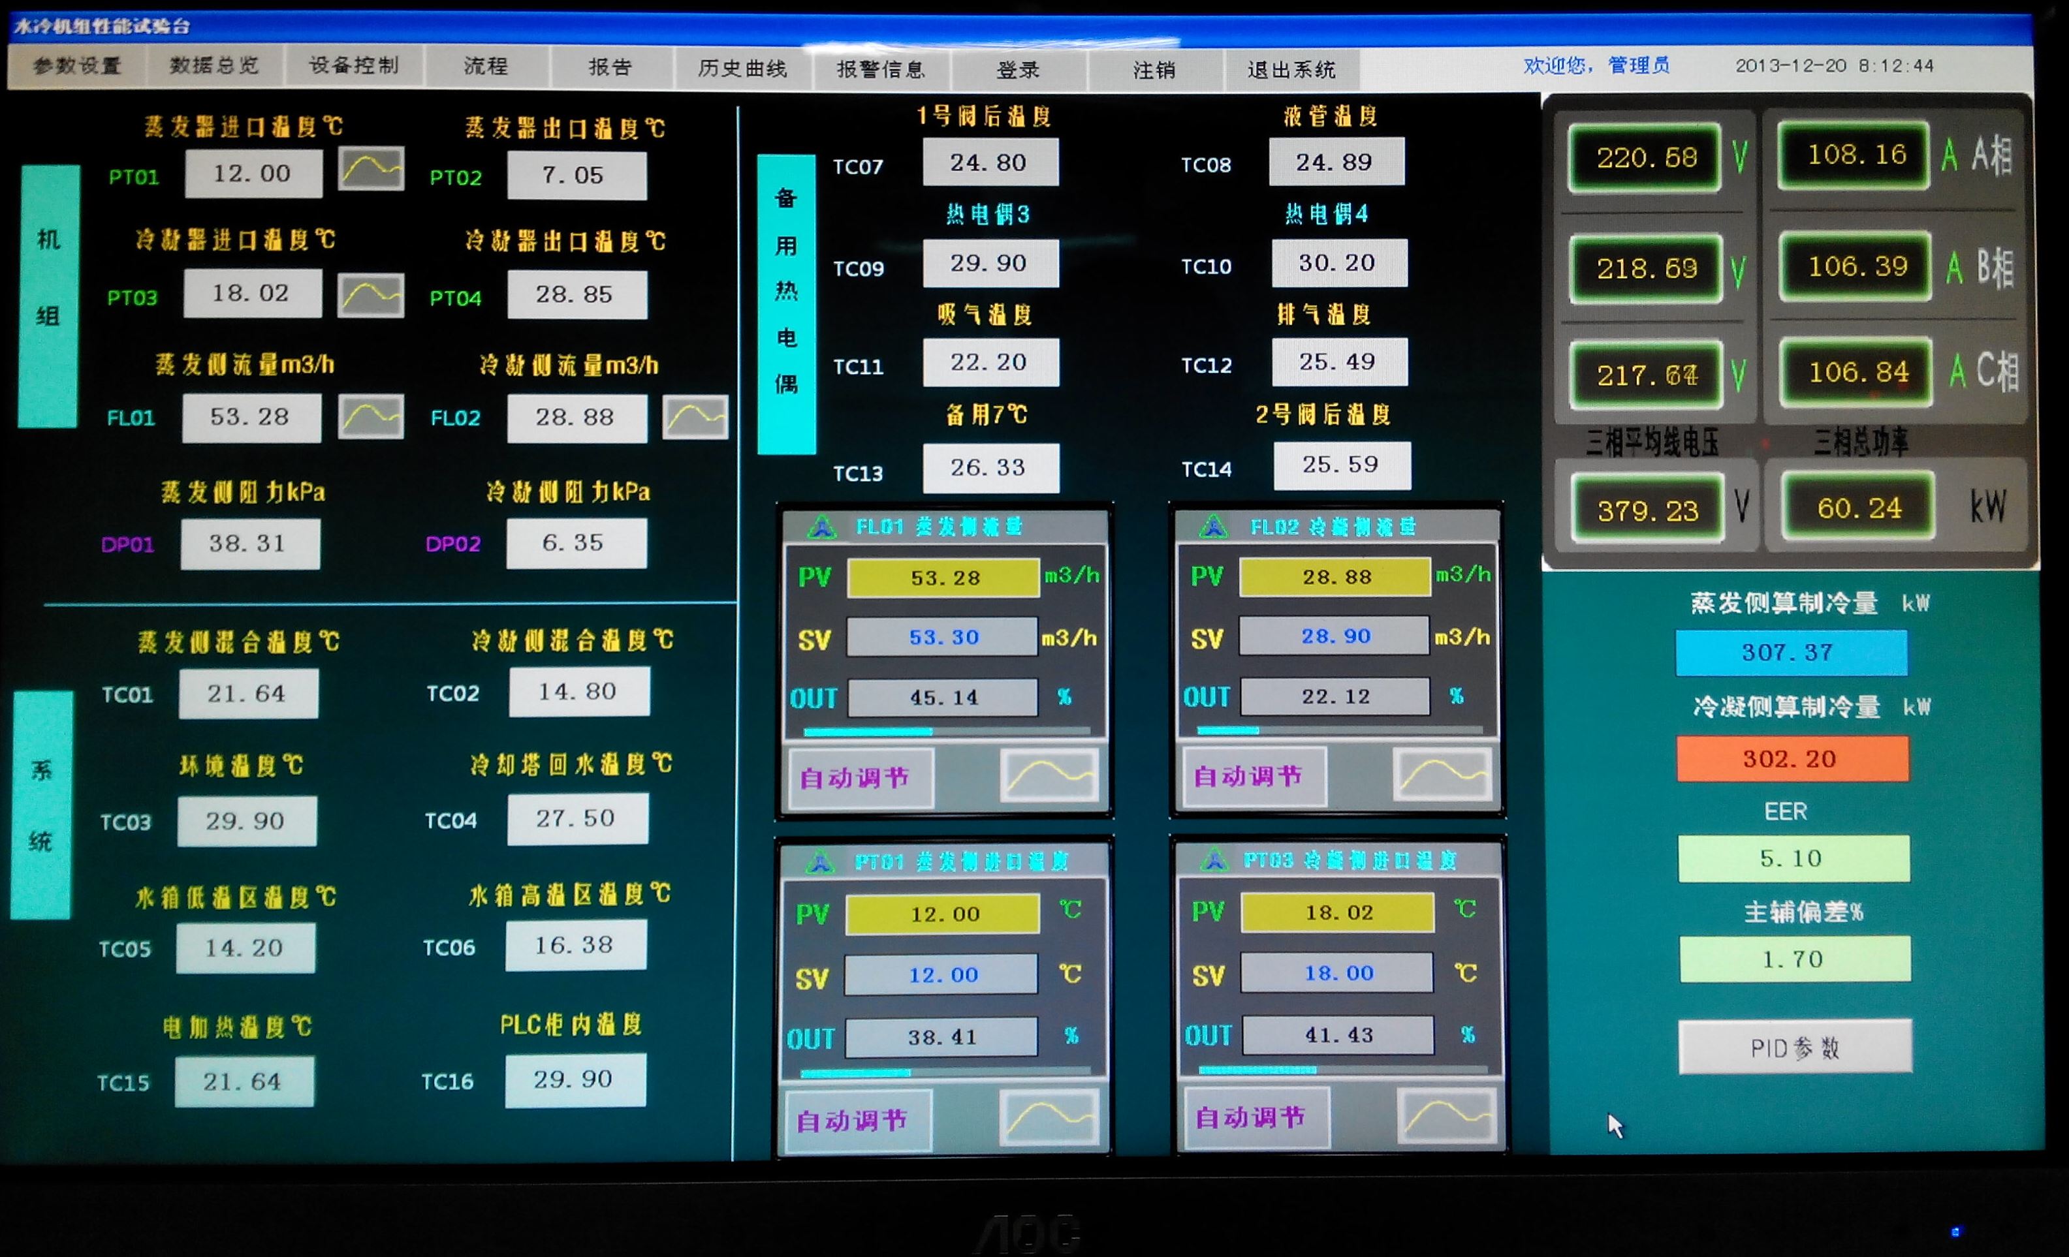
Task: Click the PT03 SV setpoint field 18.00
Action: pyautogui.click(x=1337, y=972)
